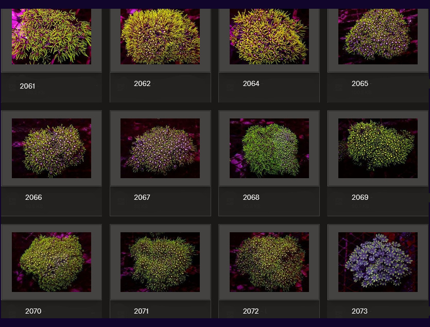Open the coral thumbnail labeled 2062

(160, 37)
